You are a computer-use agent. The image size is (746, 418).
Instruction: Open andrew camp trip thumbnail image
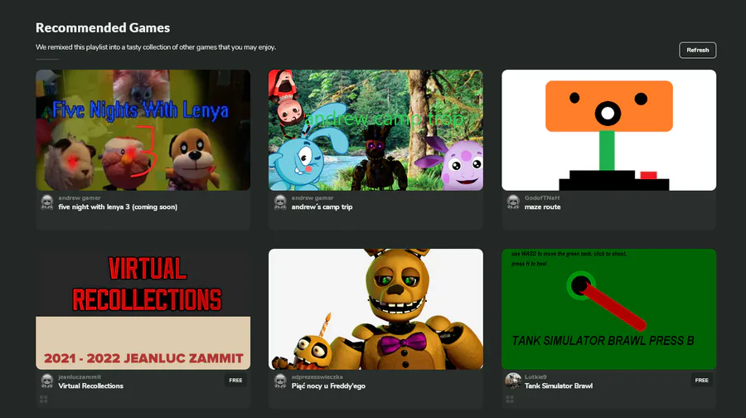click(375, 130)
